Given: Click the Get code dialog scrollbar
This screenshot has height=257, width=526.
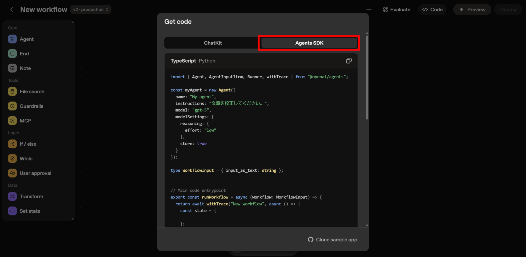Looking at the screenshot, I should [x=367, y=77].
